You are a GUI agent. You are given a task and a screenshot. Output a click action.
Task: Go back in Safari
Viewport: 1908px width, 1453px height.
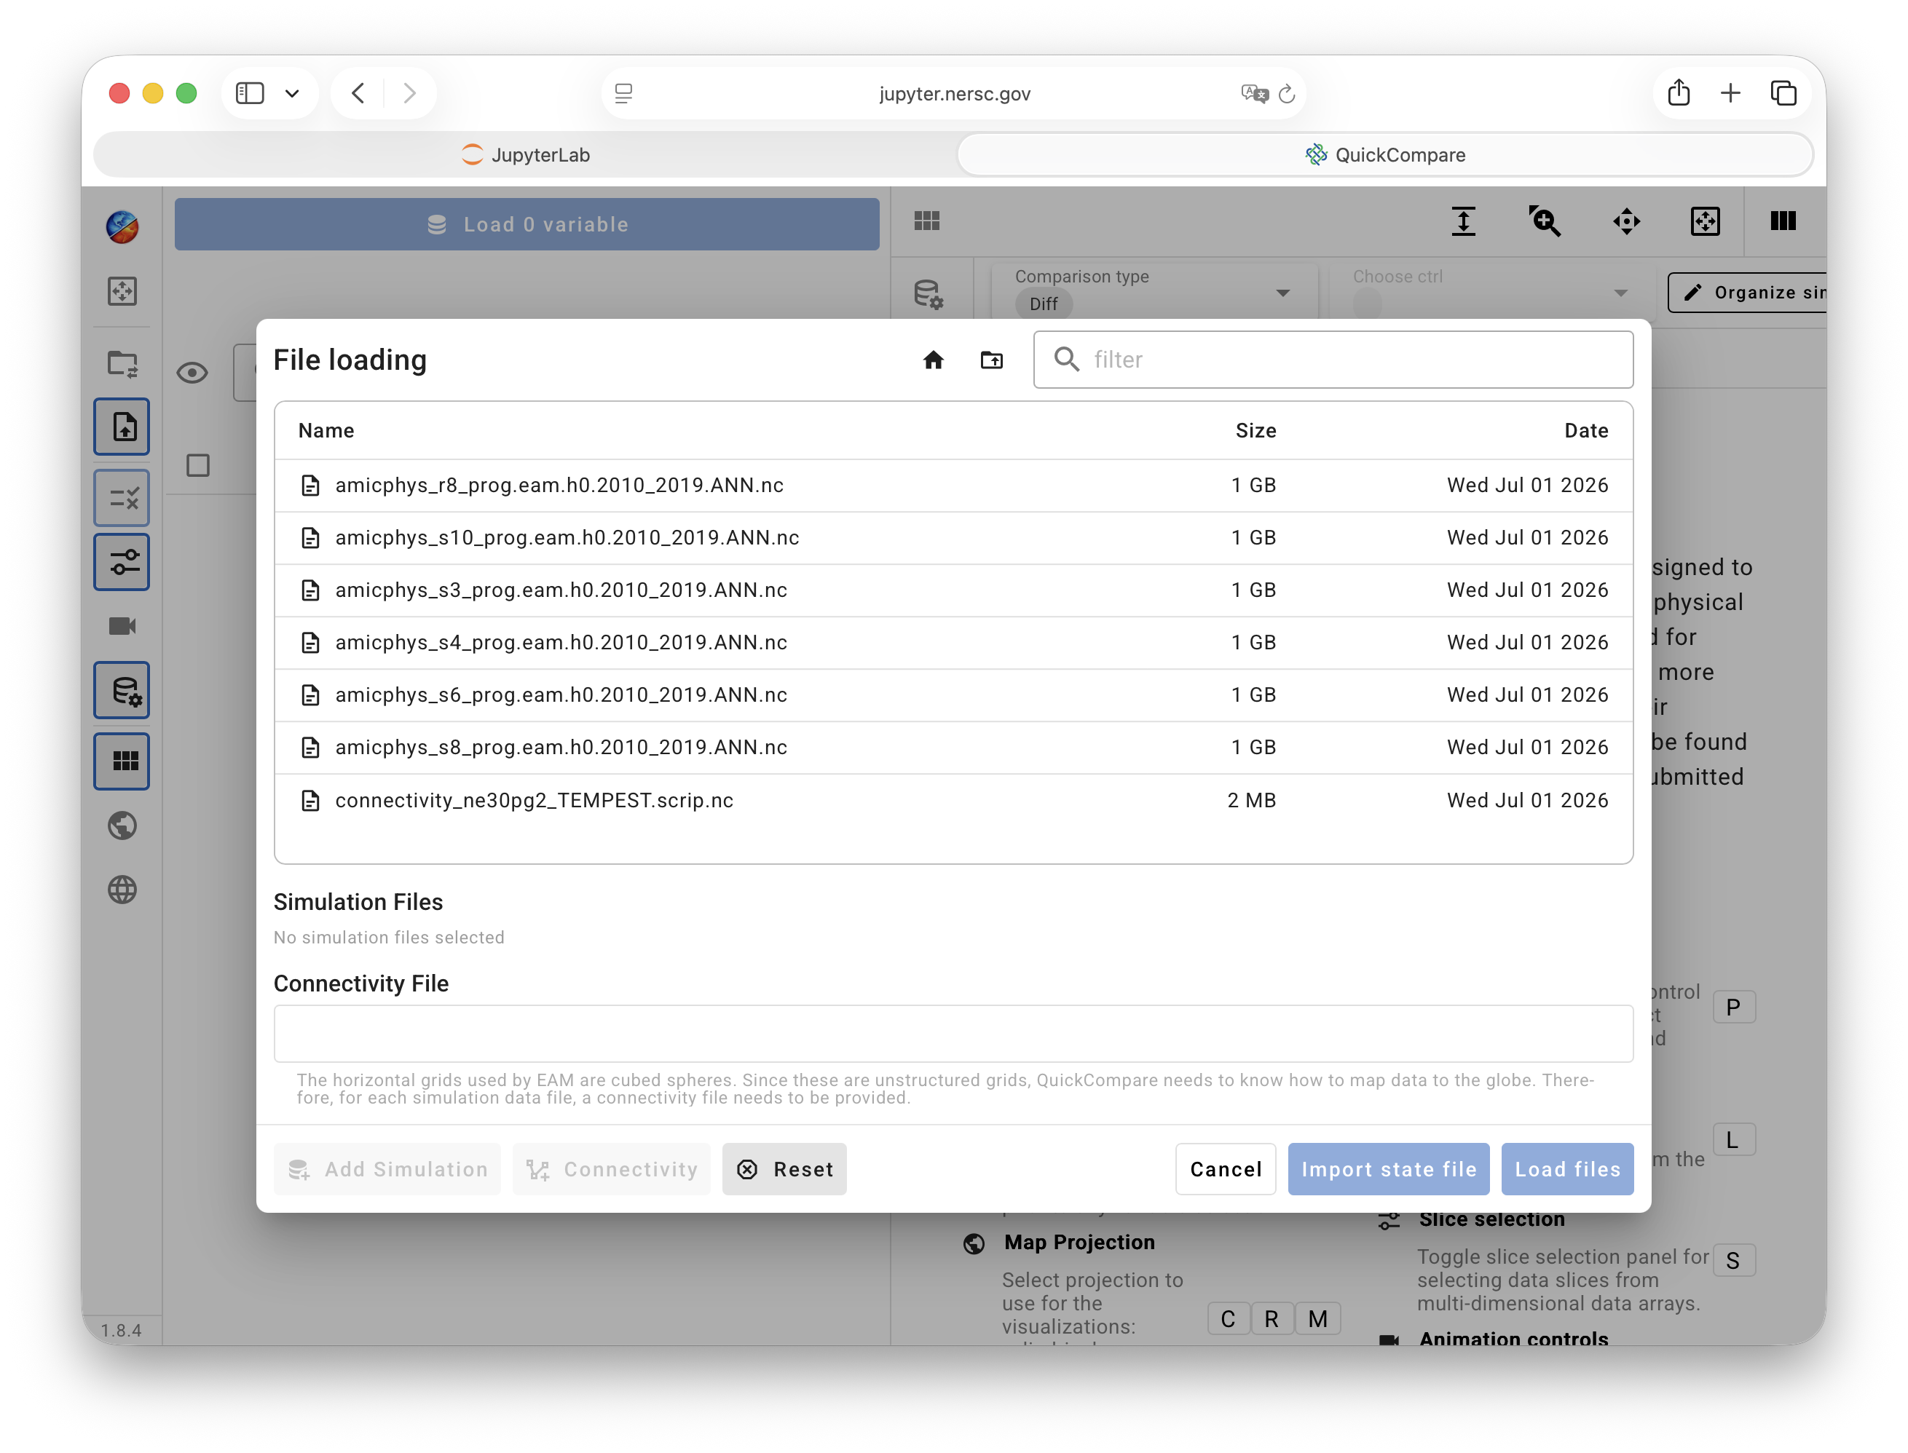tap(358, 92)
